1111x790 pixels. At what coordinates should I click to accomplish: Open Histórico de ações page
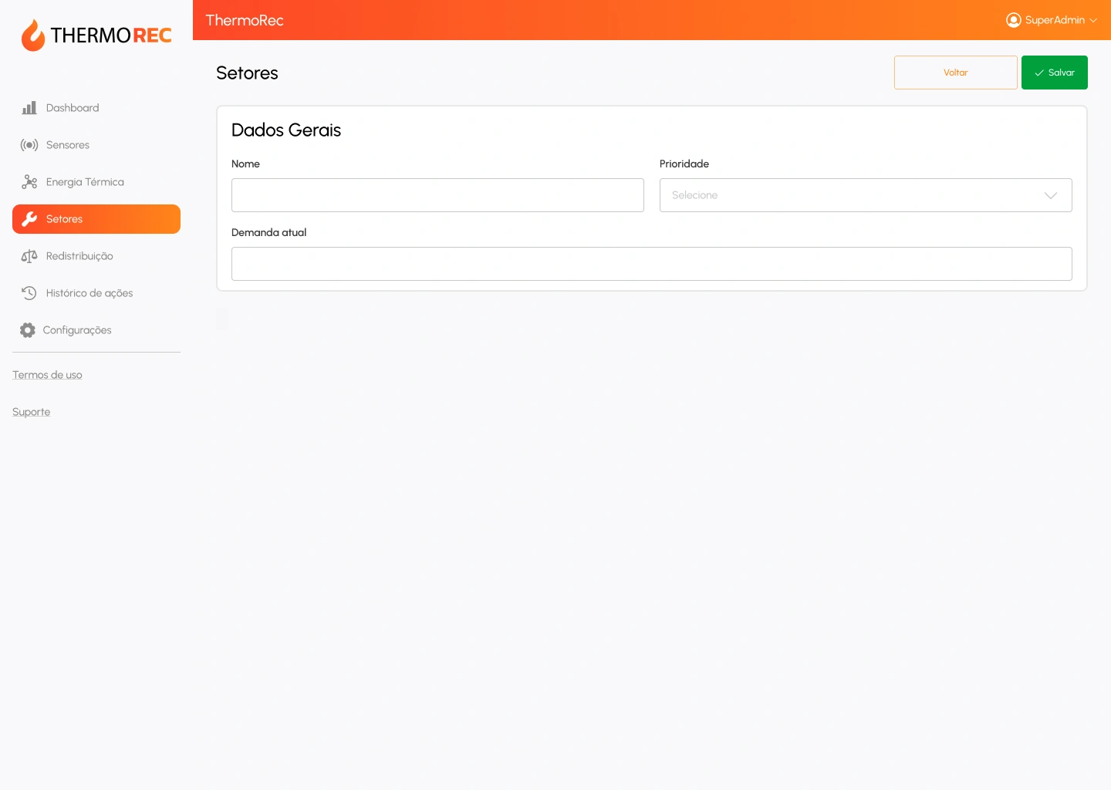point(89,293)
